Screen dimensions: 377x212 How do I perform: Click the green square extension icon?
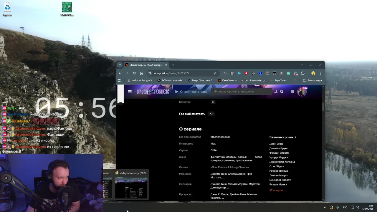click(x=289, y=73)
